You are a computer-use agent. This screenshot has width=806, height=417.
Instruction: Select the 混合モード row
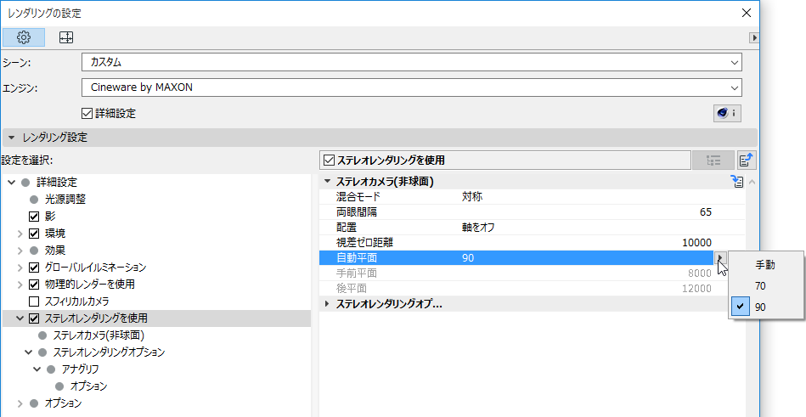pyautogui.click(x=532, y=197)
